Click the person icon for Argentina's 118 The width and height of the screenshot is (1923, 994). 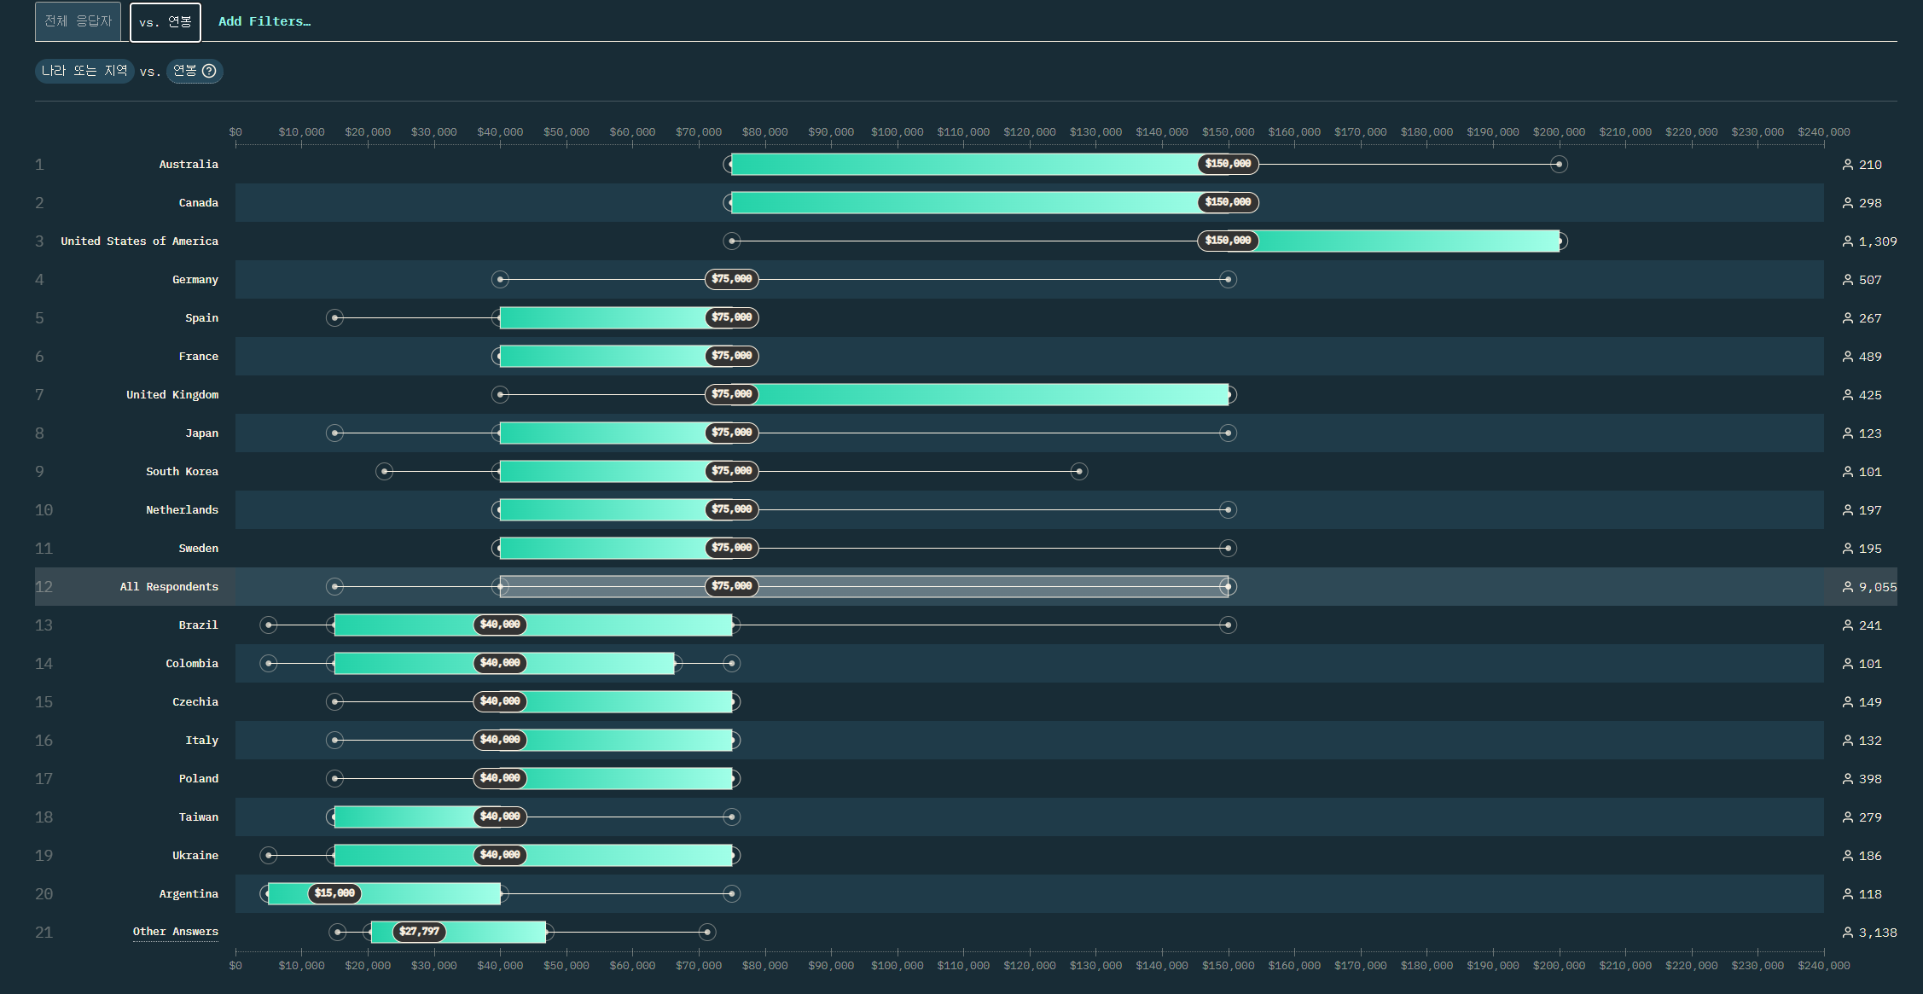pos(1847,894)
